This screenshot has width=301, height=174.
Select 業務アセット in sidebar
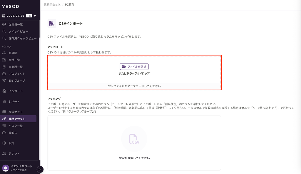pyautogui.click(x=18, y=119)
